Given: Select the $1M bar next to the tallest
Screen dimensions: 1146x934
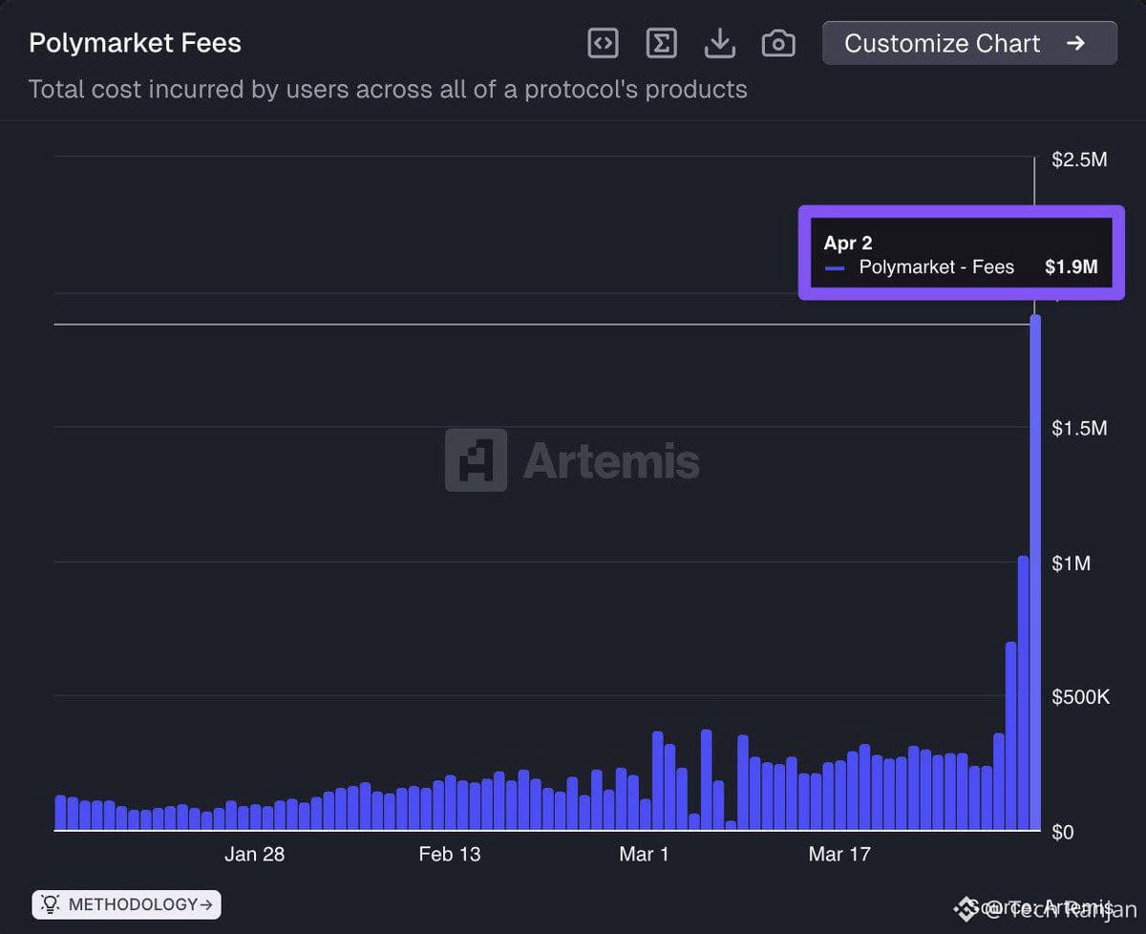Looking at the screenshot, I should click(x=1023, y=692).
